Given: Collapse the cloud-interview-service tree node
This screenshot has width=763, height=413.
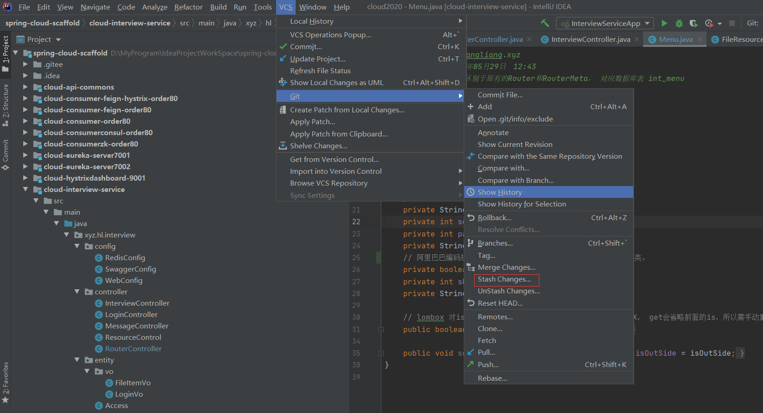Looking at the screenshot, I should (26, 189).
